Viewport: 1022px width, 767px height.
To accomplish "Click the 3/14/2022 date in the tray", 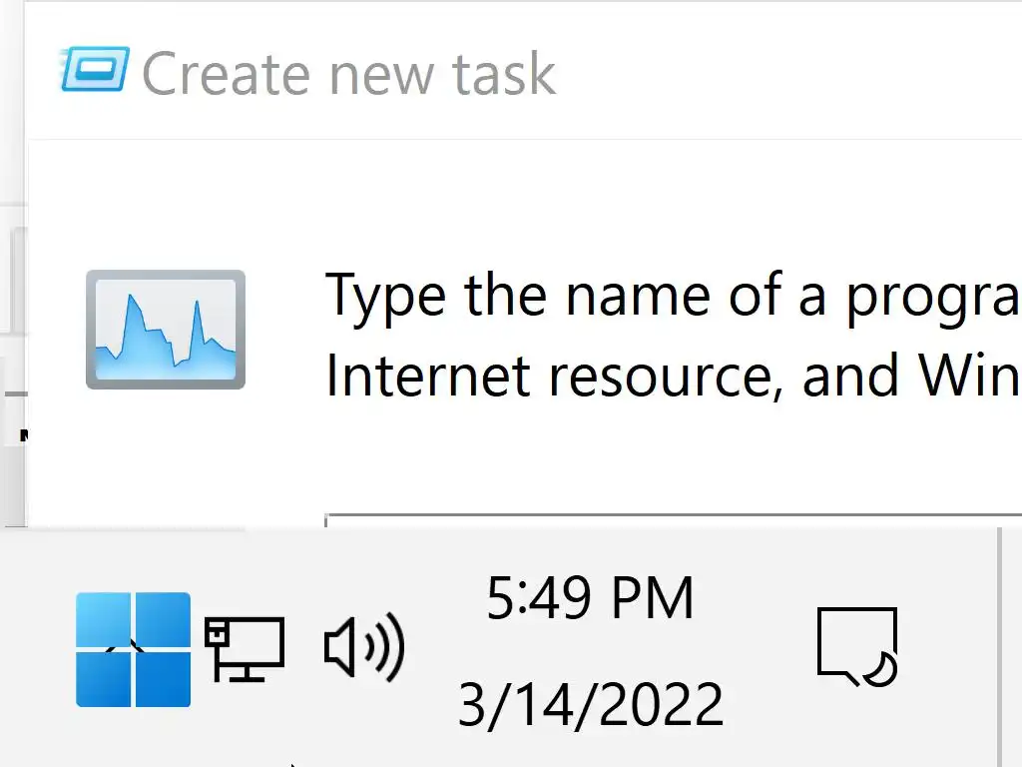I will (x=590, y=704).
